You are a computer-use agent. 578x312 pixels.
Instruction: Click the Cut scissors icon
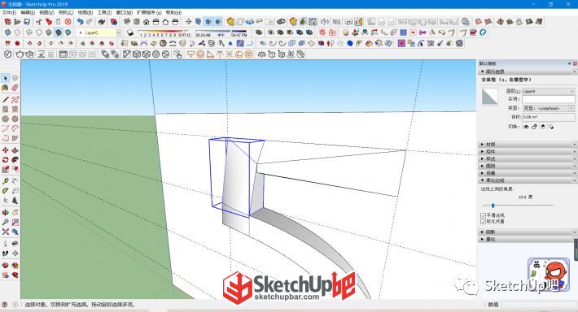(39, 22)
